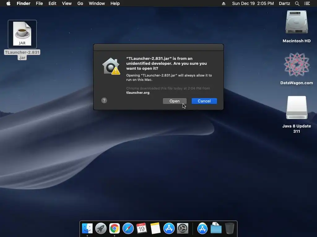This screenshot has width=317, height=237.
Task: Open Spotlight search magnifier in menu bar
Action: click(297, 3)
